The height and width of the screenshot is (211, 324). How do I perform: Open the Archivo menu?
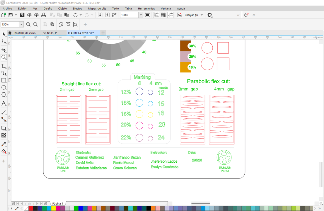pos(7,8)
